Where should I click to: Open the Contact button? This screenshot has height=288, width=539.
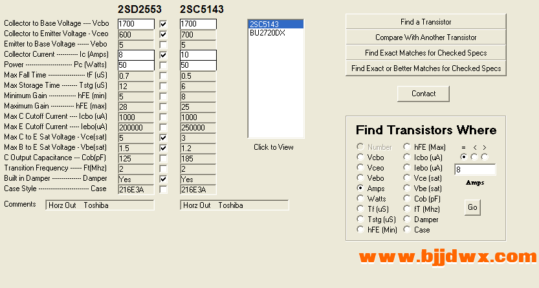[x=423, y=94]
